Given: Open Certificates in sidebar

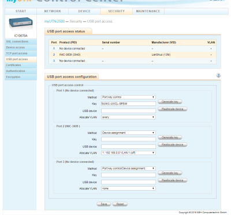Looking at the screenshot, I should coord(21,65).
